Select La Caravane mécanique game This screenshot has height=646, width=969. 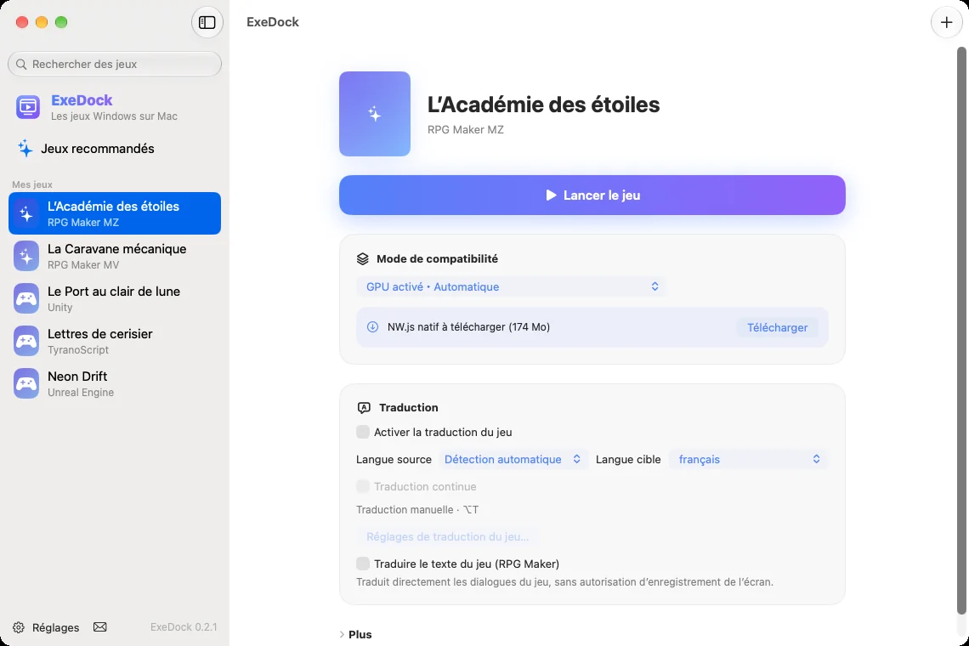115,256
